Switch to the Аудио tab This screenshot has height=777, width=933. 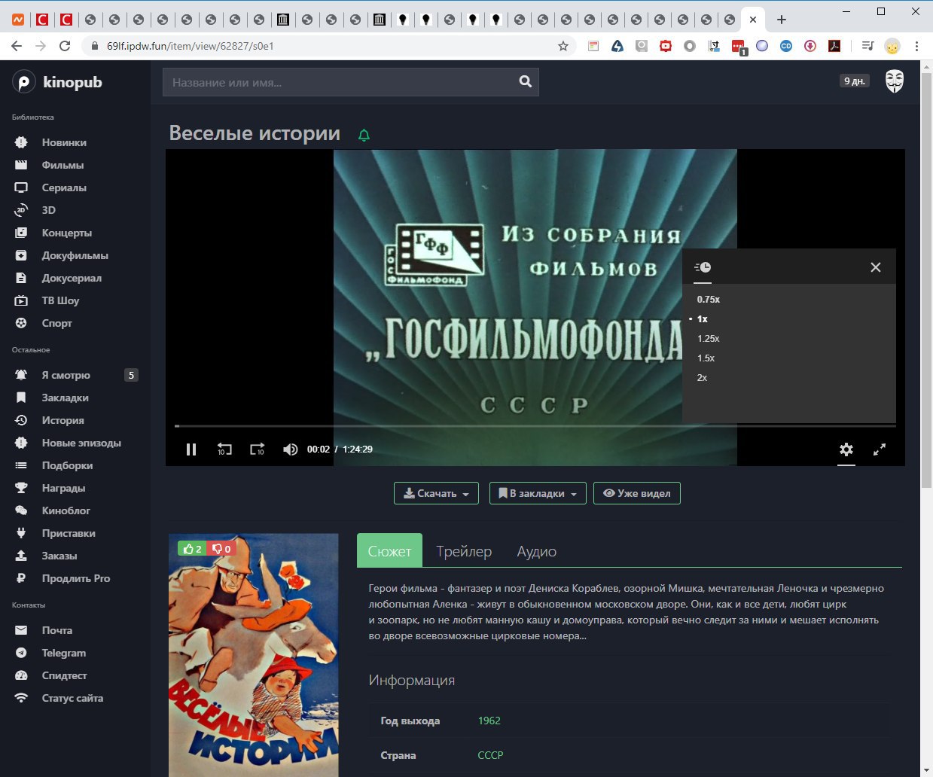tap(537, 551)
